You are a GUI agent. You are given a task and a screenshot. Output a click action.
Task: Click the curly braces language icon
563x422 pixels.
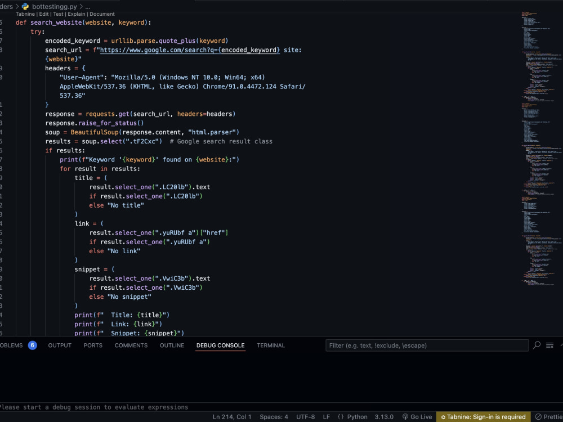coord(341,416)
